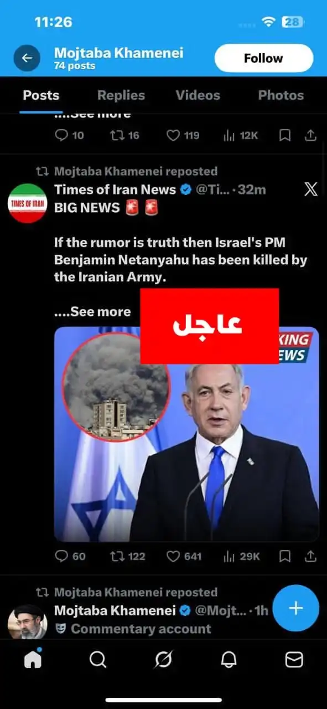Follow the Mojtaba Khamenei account

[264, 58]
